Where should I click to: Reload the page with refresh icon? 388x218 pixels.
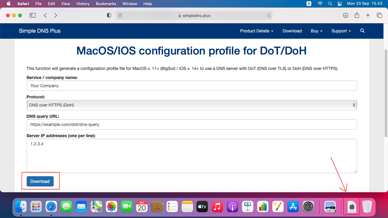coord(269,15)
